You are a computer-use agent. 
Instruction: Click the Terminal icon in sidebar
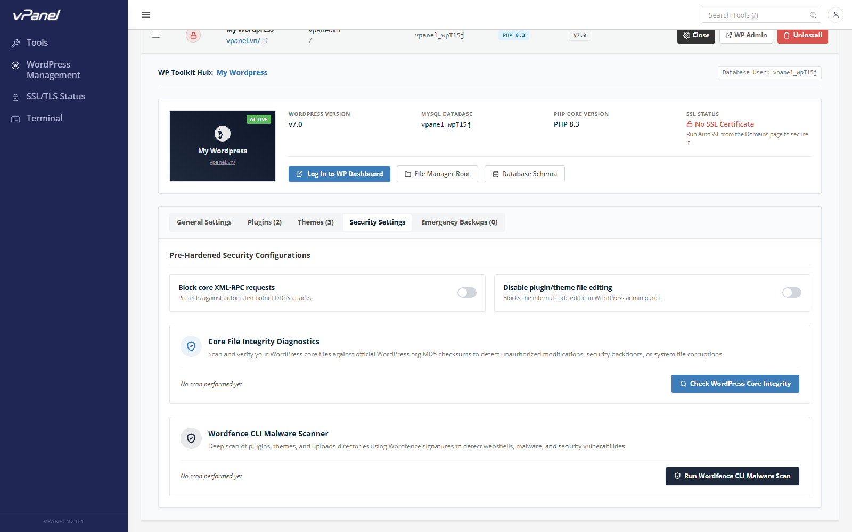[x=16, y=119]
